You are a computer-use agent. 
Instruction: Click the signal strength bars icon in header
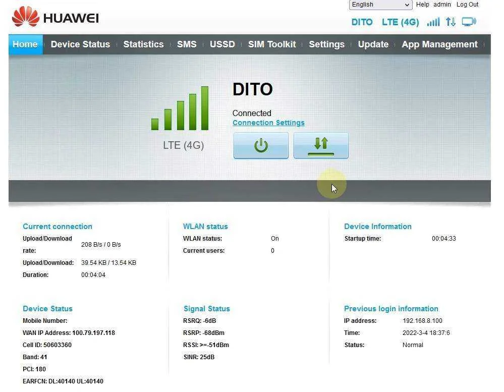[x=433, y=22]
